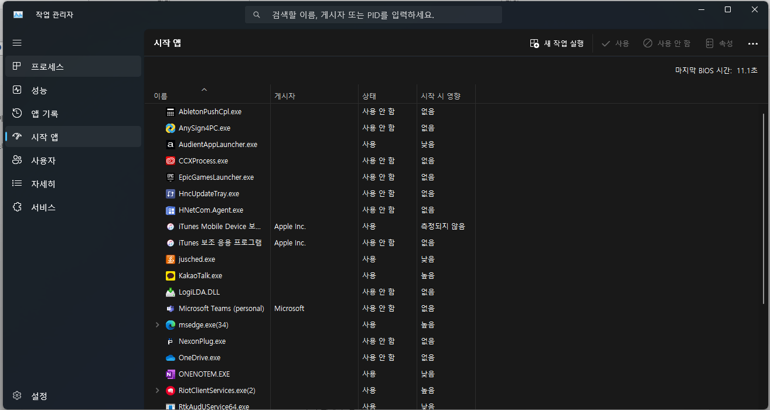Open the 사용자 tab

[73, 160]
